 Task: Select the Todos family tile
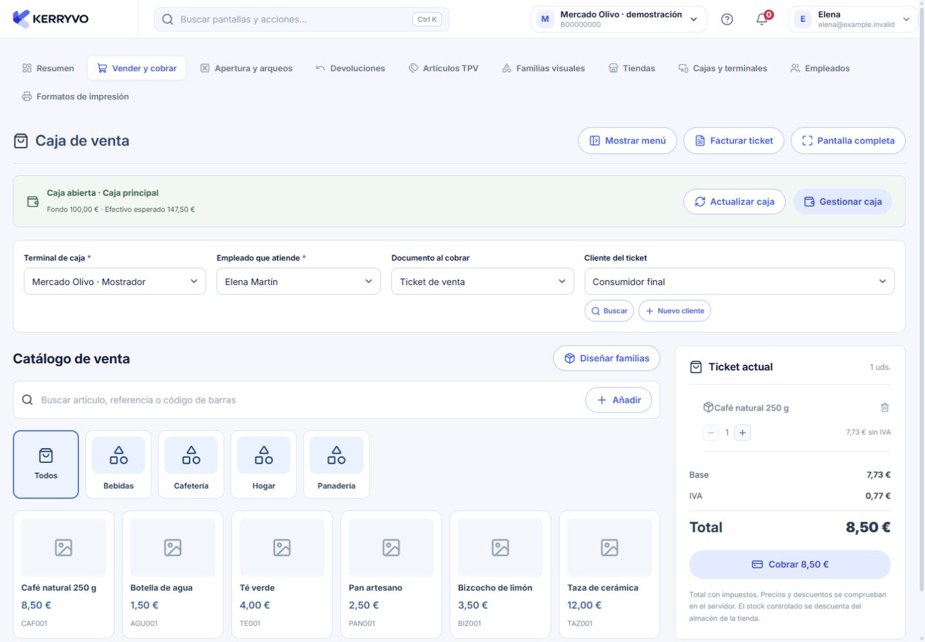click(46, 464)
